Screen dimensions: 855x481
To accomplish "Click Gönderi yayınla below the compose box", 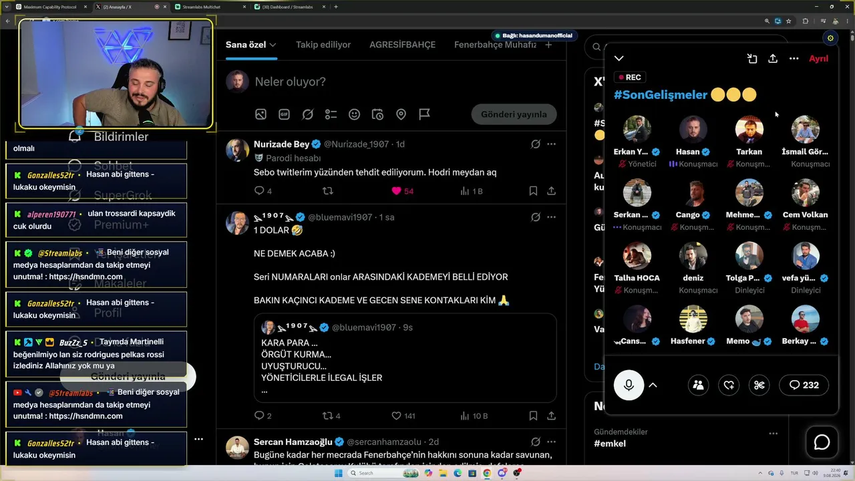I will (x=514, y=114).
